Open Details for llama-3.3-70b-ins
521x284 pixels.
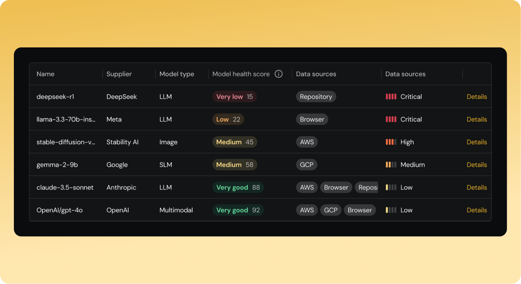[x=477, y=119]
